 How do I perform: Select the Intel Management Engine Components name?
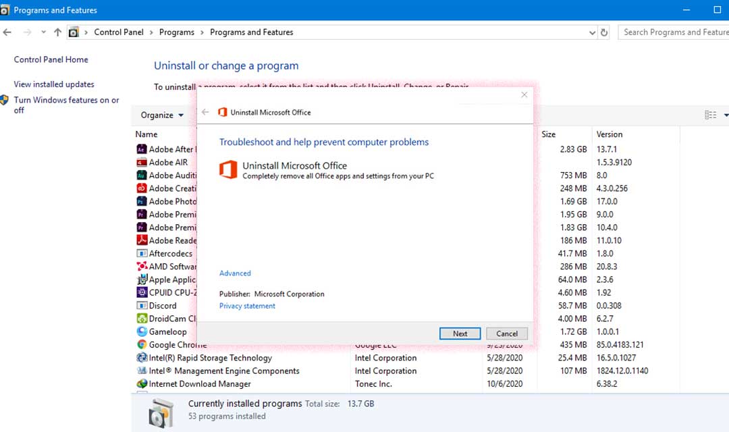(x=224, y=371)
